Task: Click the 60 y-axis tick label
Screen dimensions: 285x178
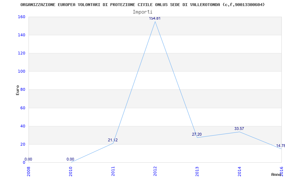Action: pos(22,108)
